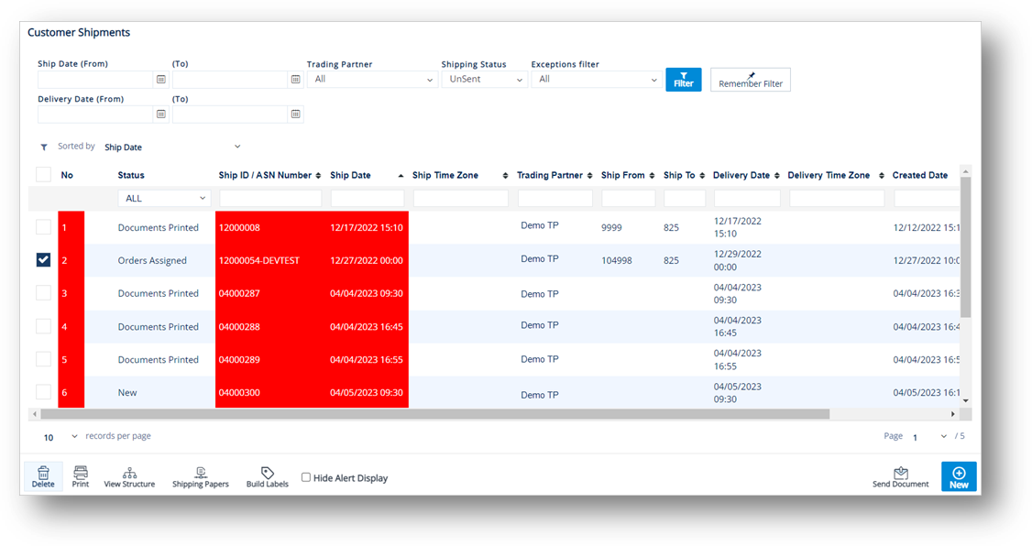Click the Page number input field
This screenshot has height=546, width=1032.
tap(918, 436)
